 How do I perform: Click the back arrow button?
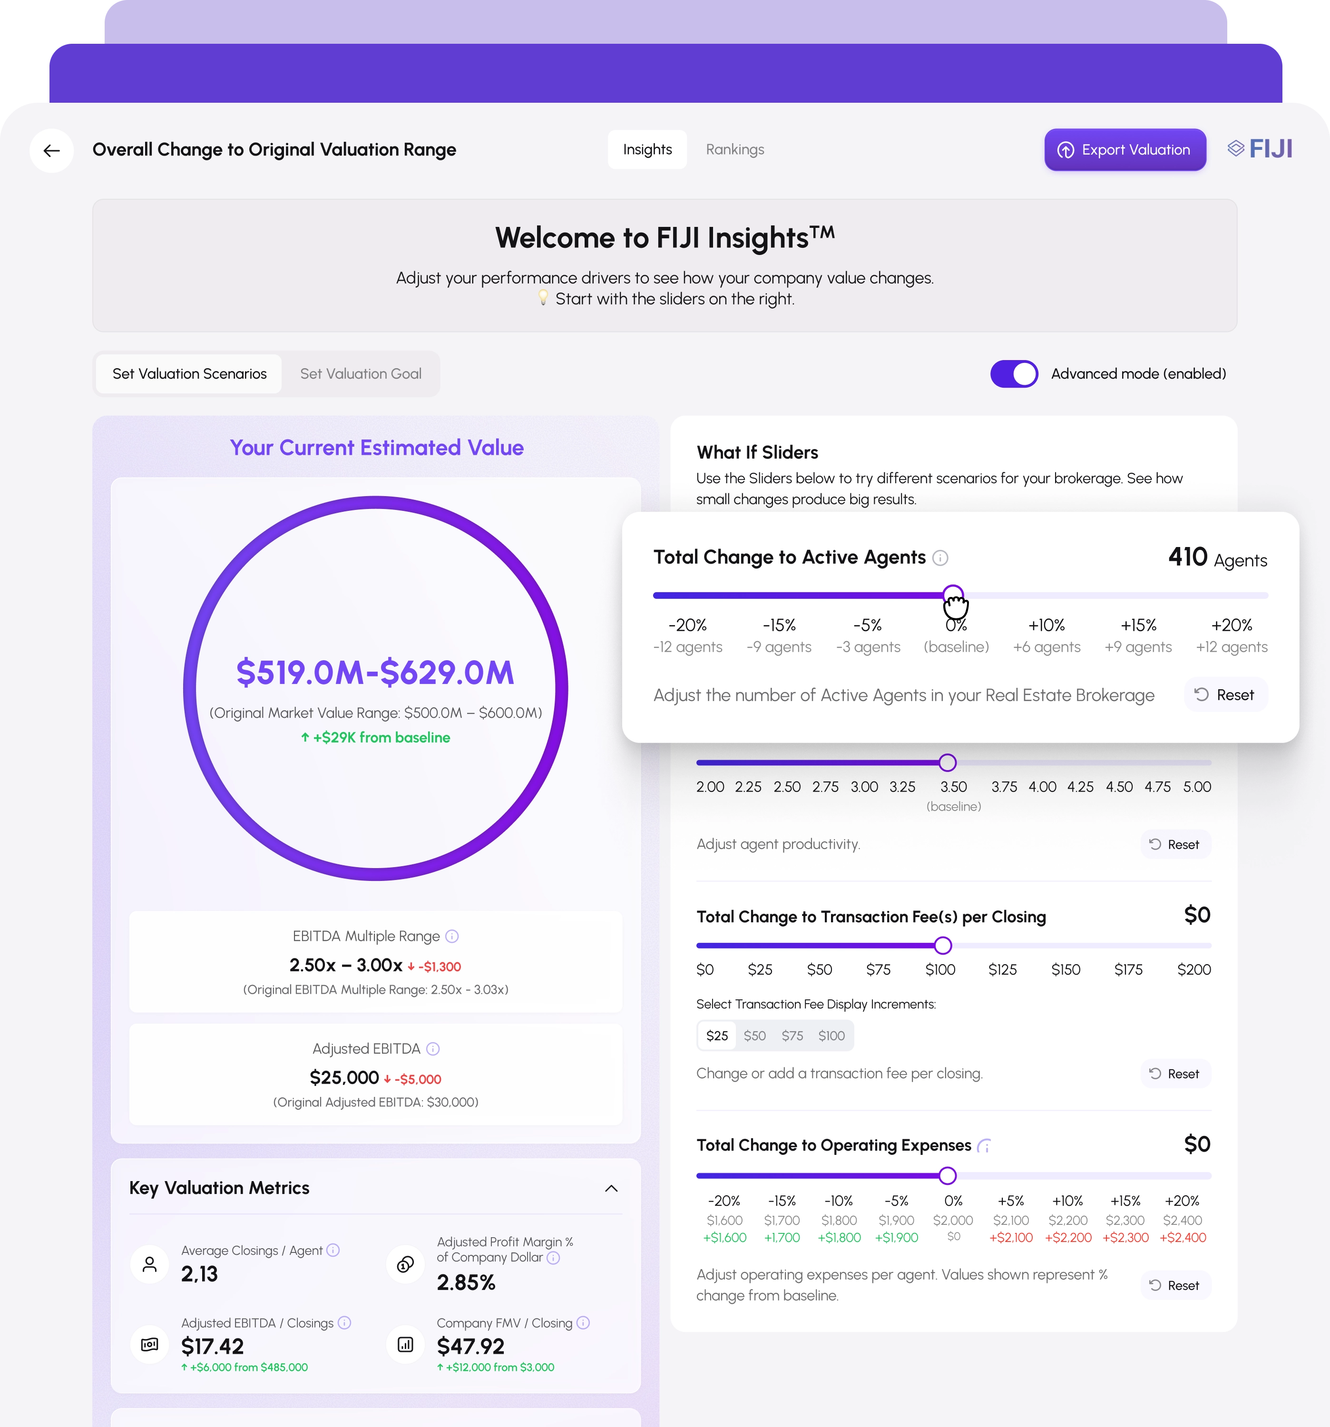52,150
